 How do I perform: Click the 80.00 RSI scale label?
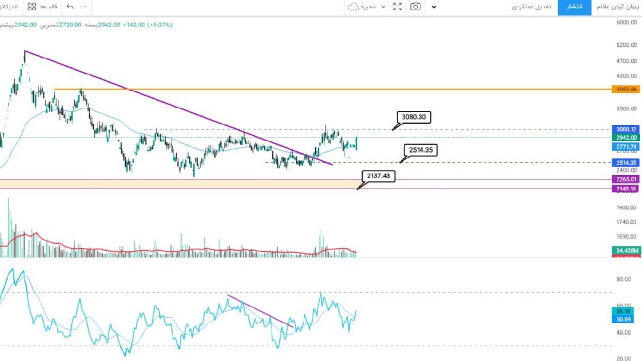click(623, 279)
